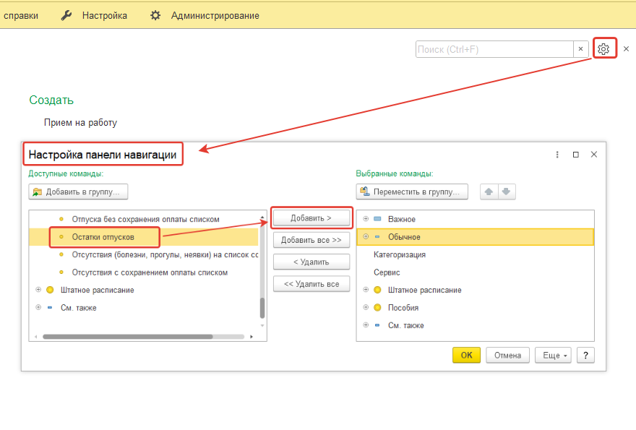The height and width of the screenshot is (430, 636).
Task: Click Добавить все >> button
Action: click(x=311, y=240)
